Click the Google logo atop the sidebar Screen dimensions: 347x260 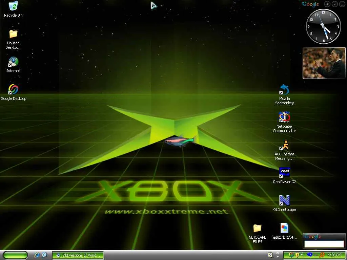(x=310, y=4)
